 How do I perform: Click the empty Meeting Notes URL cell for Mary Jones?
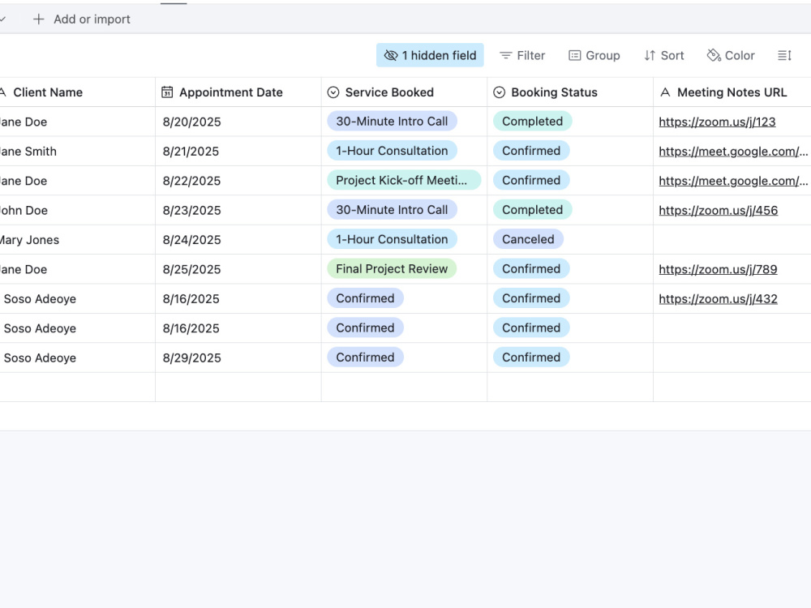tap(732, 240)
